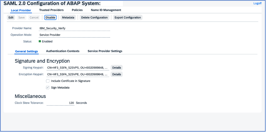The width and height of the screenshot is (266, 132).
Task: Click the greyed-out Cancel button
Action: click(34, 18)
